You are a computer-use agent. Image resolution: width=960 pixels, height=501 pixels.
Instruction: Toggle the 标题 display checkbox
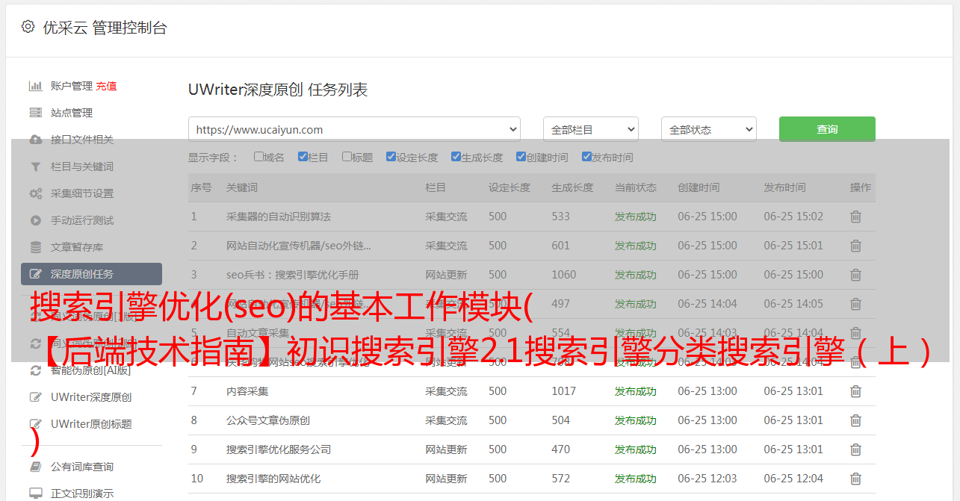coord(347,157)
